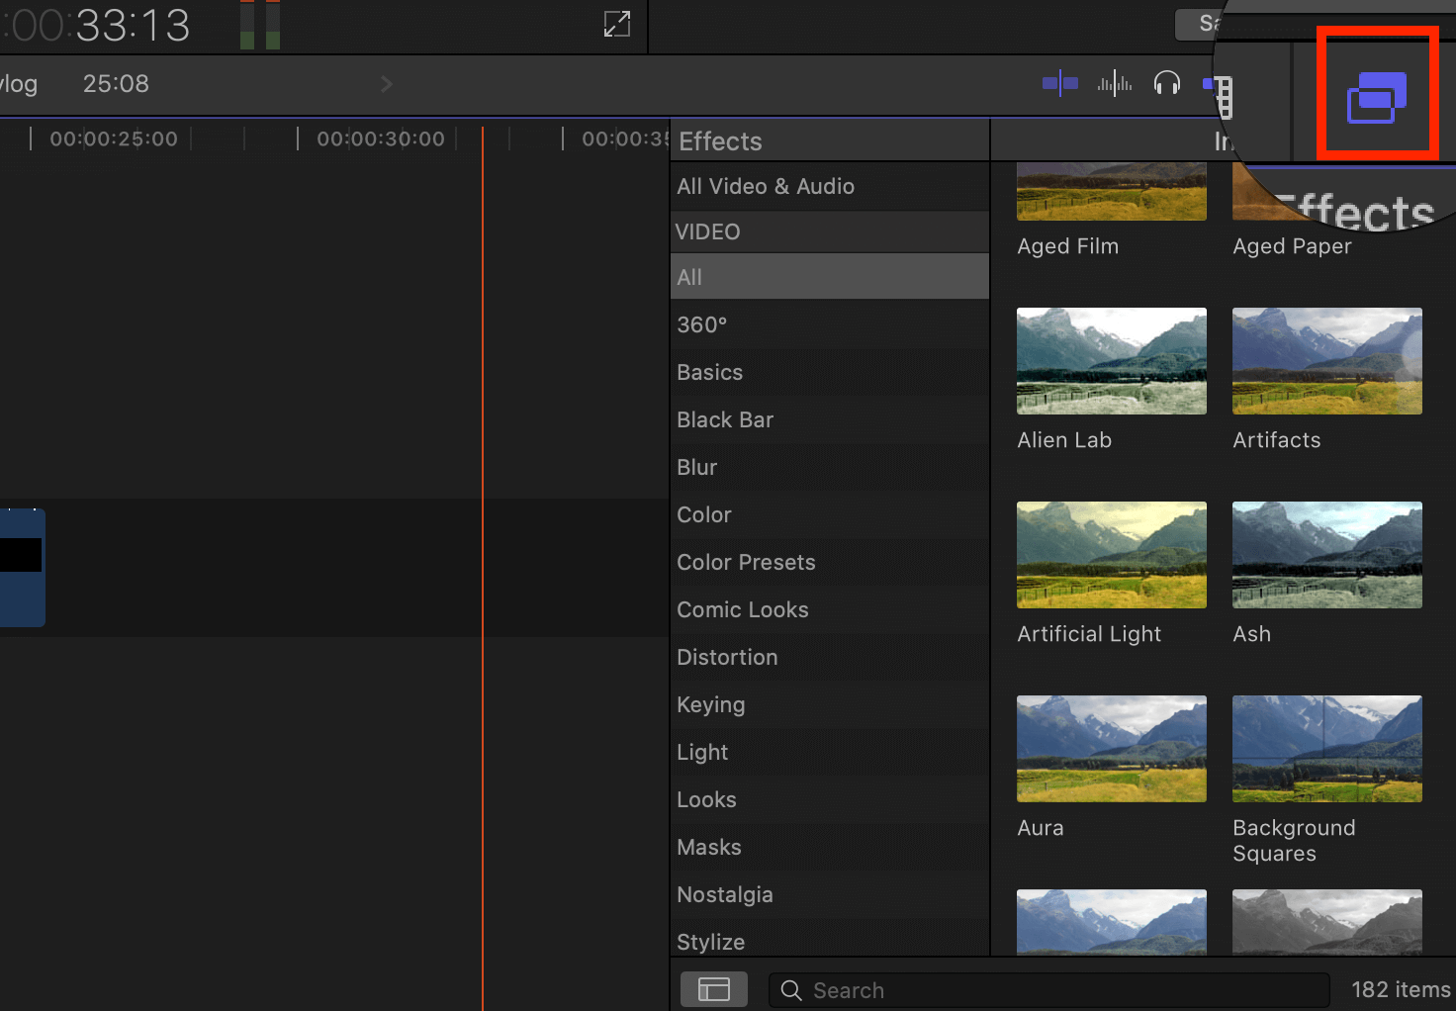Go forward in timeline history chevron
Viewport: 1456px width, 1011px height.
[387, 84]
